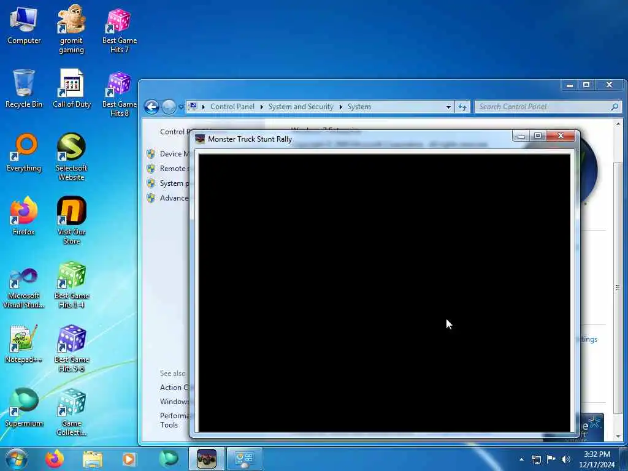Open Microsoft Visual Studio shortcut
The width and height of the screenshot is (628, 471).
click(24, 288)
